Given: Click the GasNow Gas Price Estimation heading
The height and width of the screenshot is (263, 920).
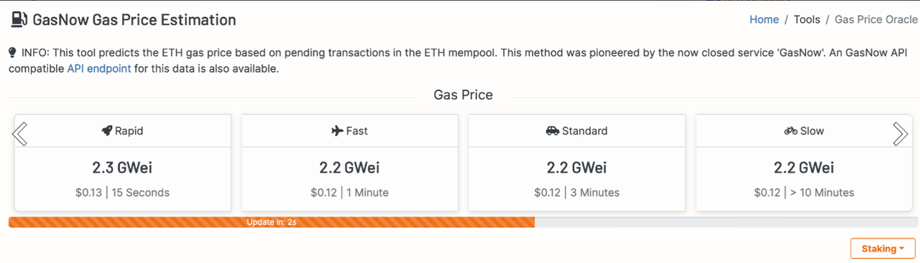Looking at the screenshot, I should [134, 20].
